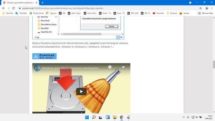Open the video title link

click(x=70, y=68)
